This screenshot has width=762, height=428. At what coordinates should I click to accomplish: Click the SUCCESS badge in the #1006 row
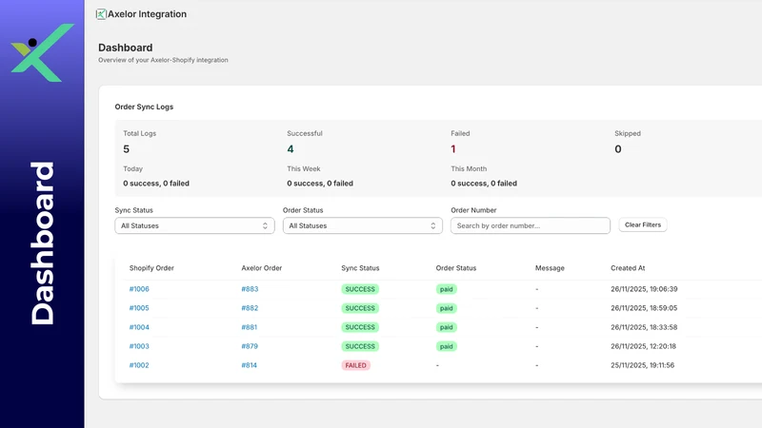click(360, 289)
